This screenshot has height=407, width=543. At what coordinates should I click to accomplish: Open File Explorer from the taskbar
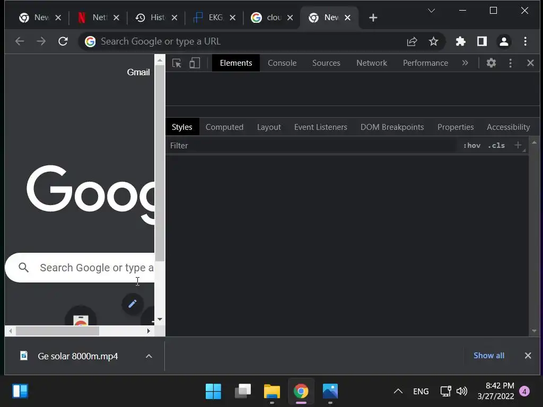272,392
